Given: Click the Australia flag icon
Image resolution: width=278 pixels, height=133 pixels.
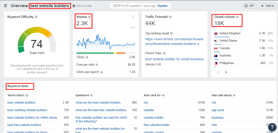Looking at the screenshot, I should tap(216, 56).
